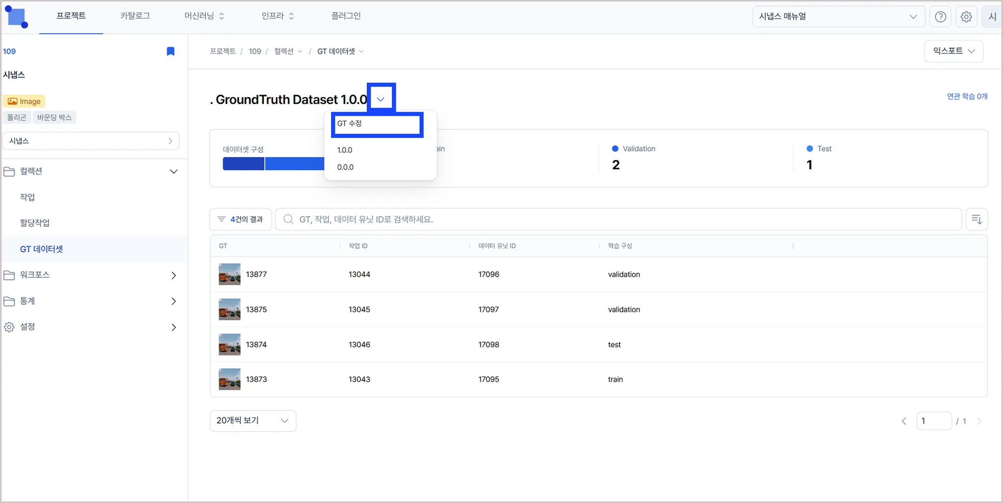Screen dimensions: 1003x503
Task: Go to next page arrow
Action: 979,421
